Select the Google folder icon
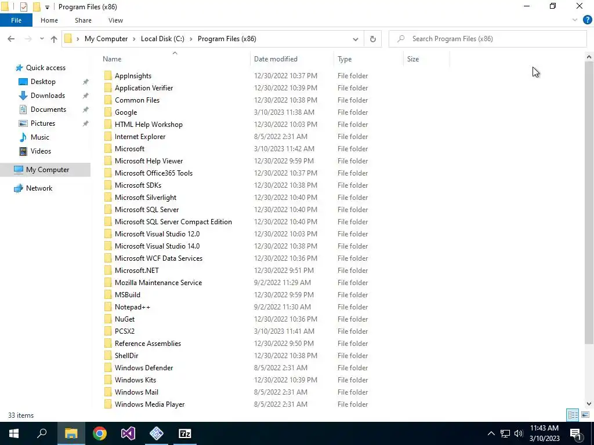594x445 pixels. tap(108, 112)
